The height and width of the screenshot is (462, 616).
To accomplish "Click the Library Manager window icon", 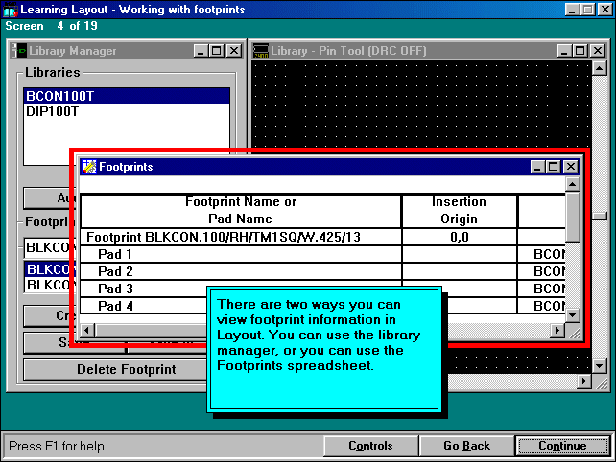I will 19,51.
